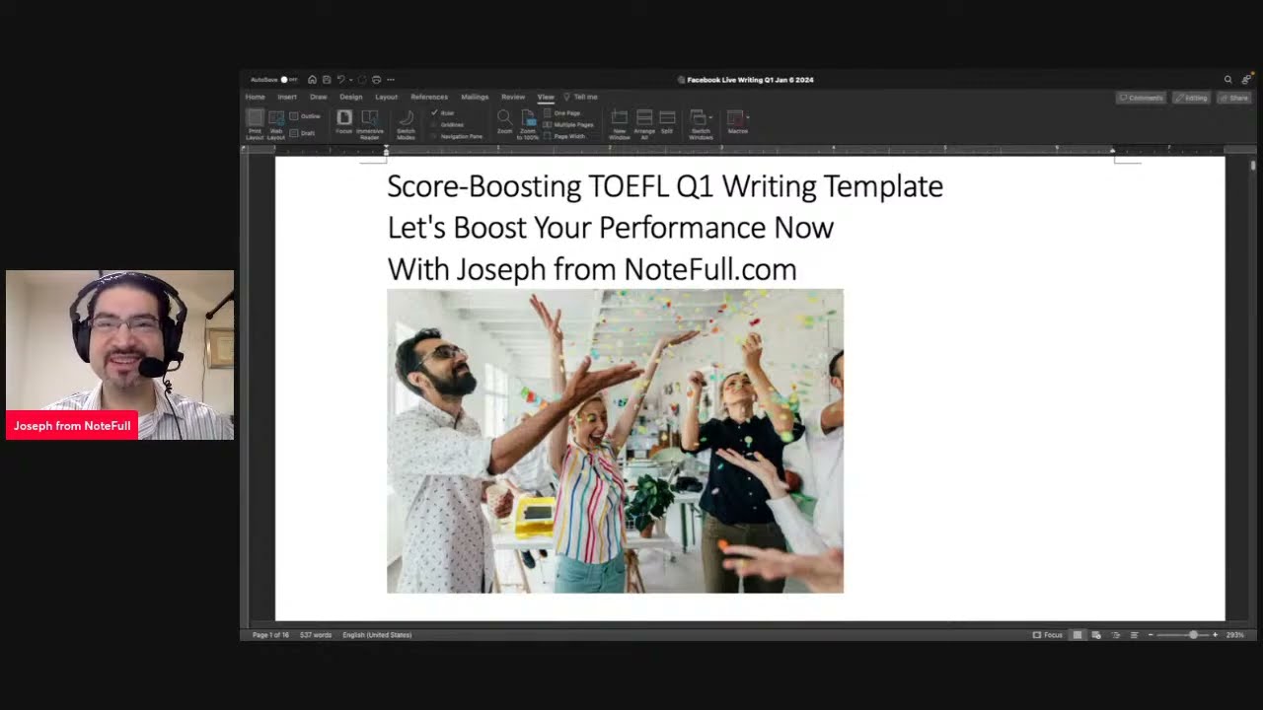Adjust the zoom slider handle
The height and width of the screenshot is (710, 1263).
pos(1193,635)
